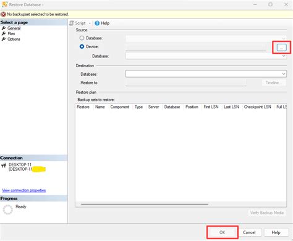293x241 pixels.
Task: Maximize the Restore Database window
Action: tap(270, 4)
